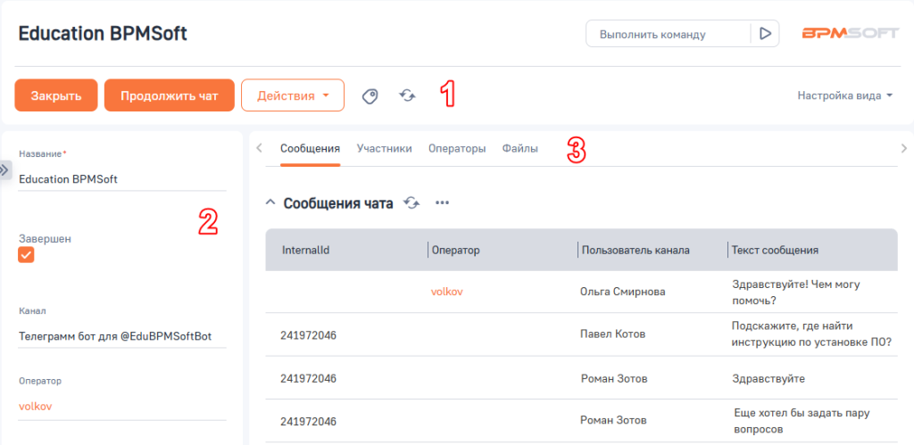The width and height of the screenshot is (914, 445).
Task: Refresh the Сообщения чата list
Action: tap(412, 203)
